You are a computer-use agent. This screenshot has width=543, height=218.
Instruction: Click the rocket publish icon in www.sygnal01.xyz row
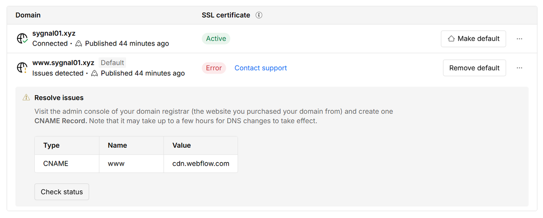(94, 74)
